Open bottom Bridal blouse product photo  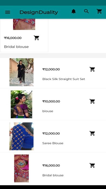[21, 168]
